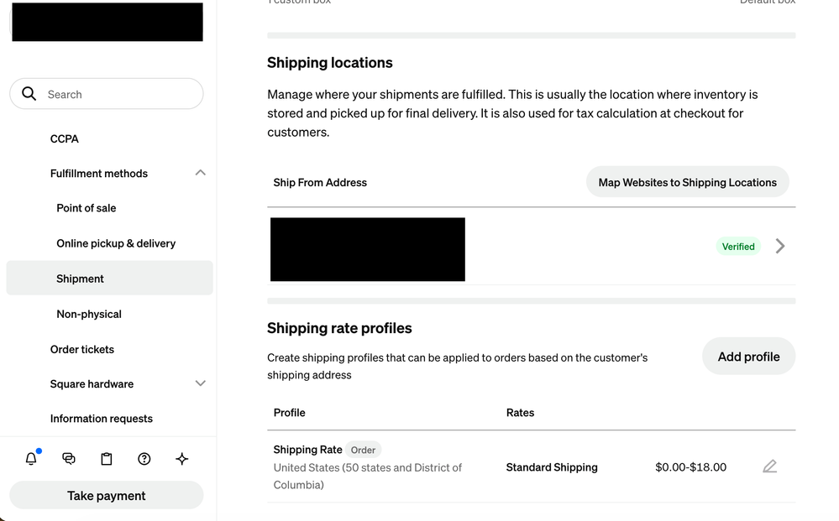The height and width of the screenshot is (521, 839).
Task: Open Order tickets settings
Action: point(81,349)
